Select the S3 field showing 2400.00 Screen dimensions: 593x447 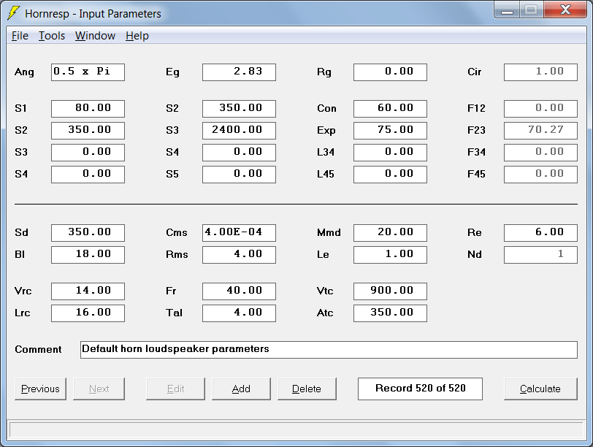(x=239, y=131)
